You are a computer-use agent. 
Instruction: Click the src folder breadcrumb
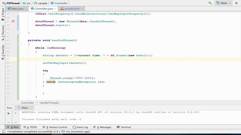coord(27,3)
